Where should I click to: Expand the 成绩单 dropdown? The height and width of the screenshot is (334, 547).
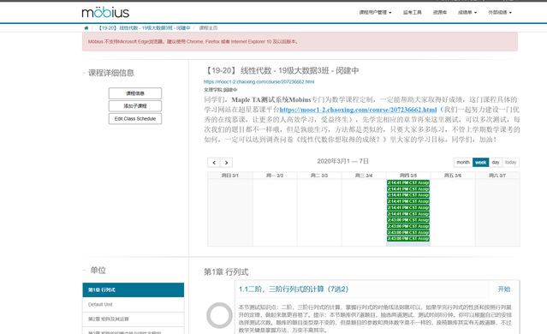coord(467,13)
